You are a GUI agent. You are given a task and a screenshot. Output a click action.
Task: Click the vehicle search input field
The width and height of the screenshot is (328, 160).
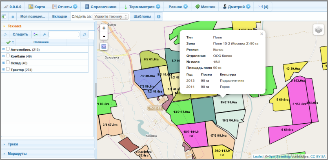[64, 35]
